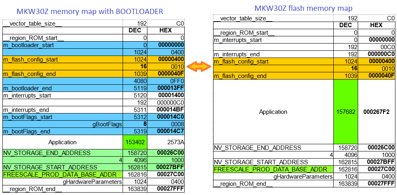The image size is (397, 195).
Task: Click HEX column header in flash memory map
Action: tap(376, 25)
